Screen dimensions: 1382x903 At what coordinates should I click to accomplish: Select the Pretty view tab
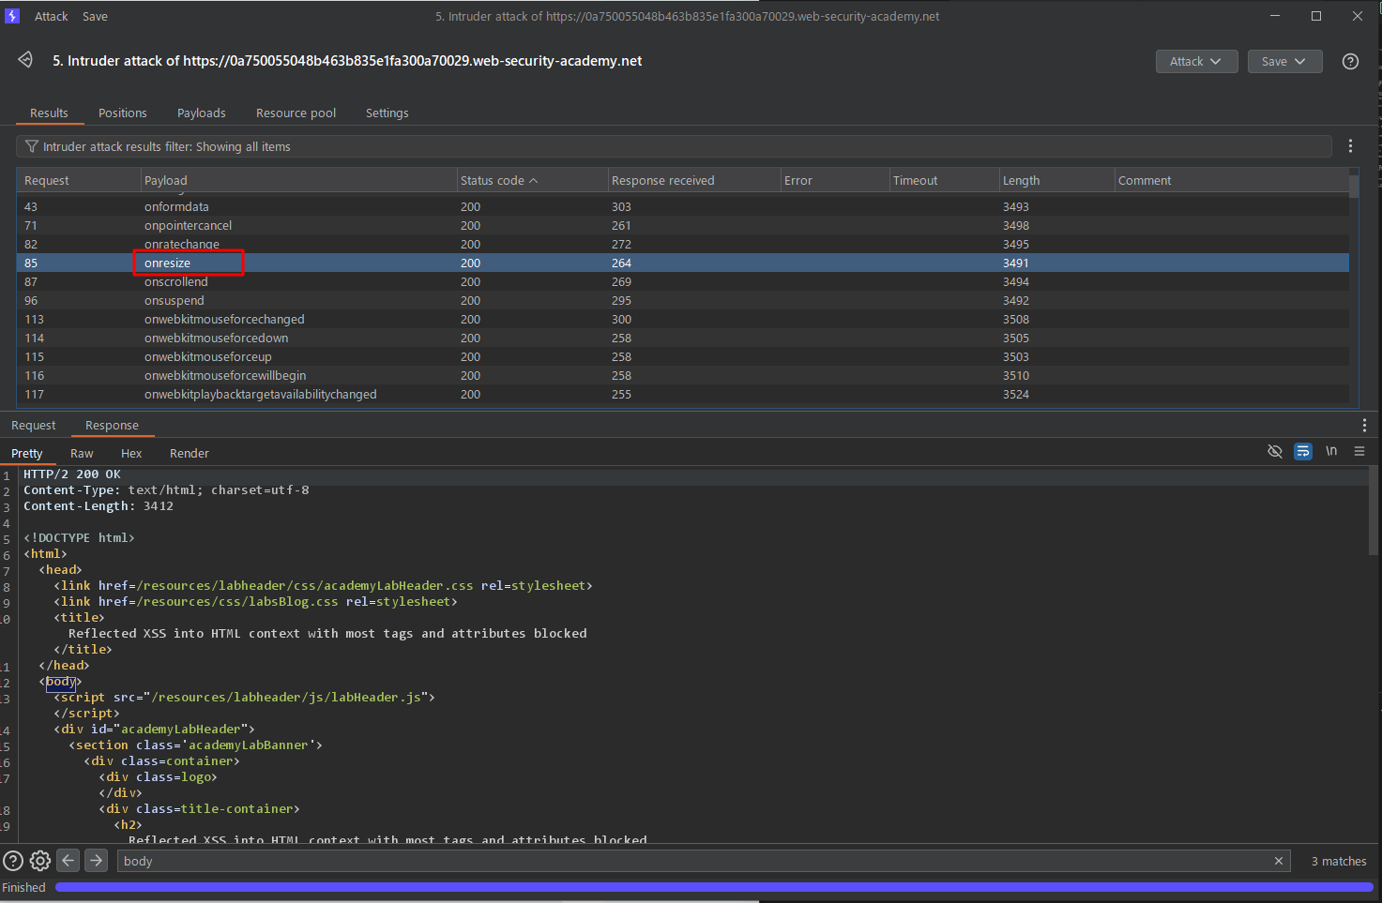point(27,453)
